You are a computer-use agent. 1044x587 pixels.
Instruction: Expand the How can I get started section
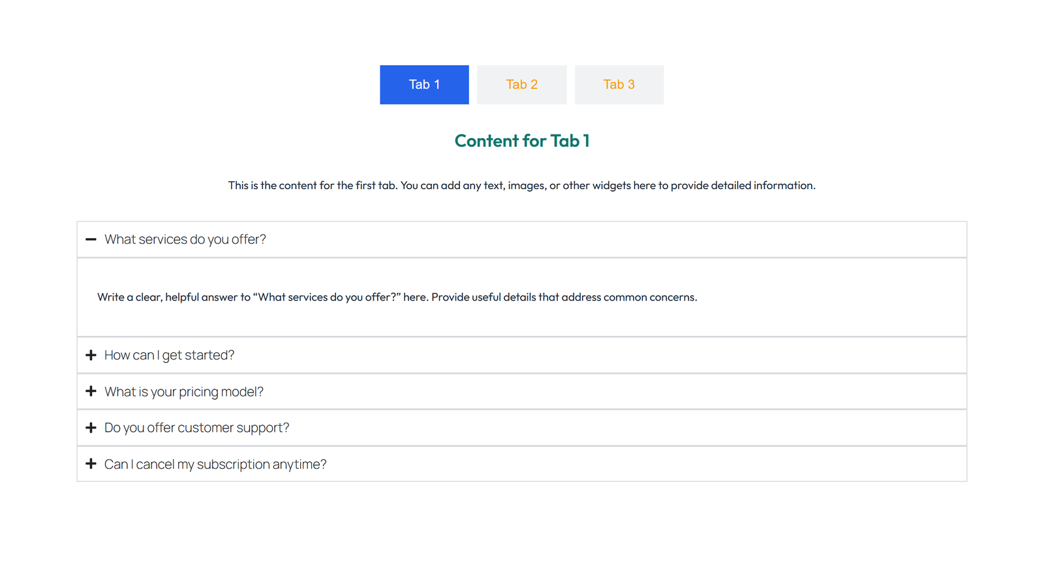click(169, 355)
